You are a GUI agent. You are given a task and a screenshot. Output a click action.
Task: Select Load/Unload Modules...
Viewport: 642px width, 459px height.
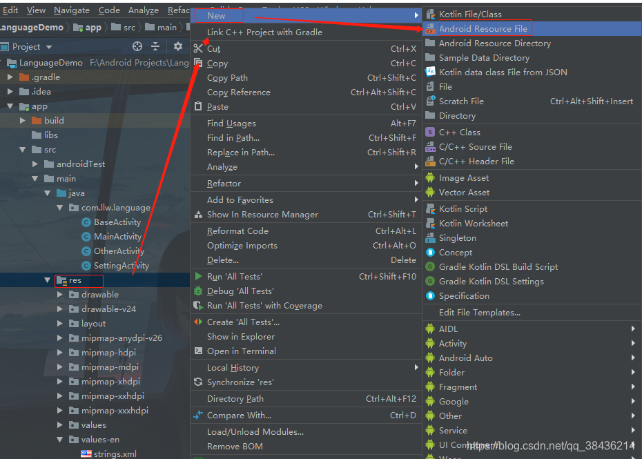pos(307,431)
